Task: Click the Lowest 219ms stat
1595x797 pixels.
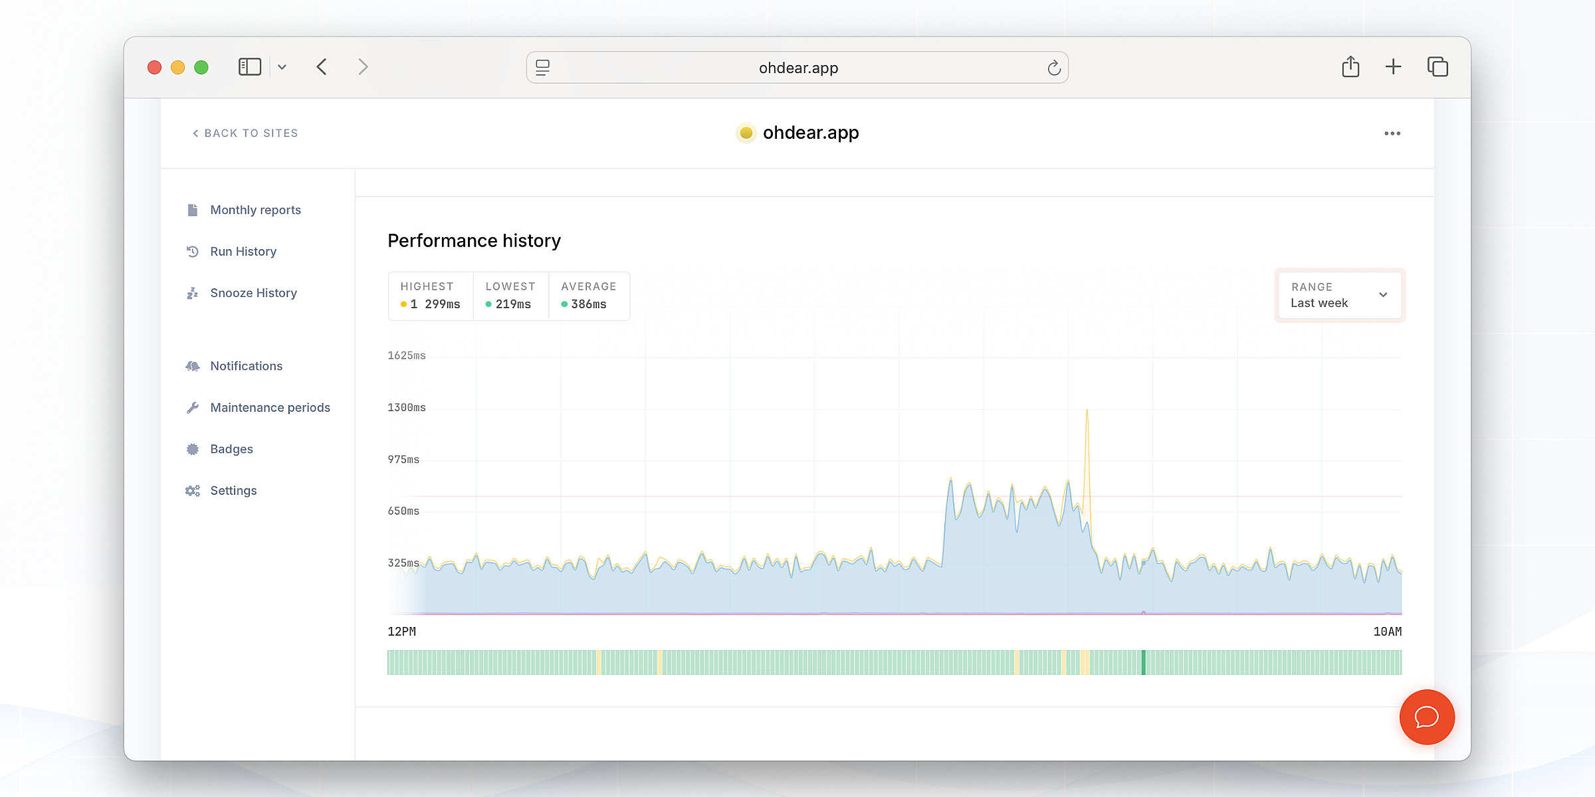Action: coord(510,296)
